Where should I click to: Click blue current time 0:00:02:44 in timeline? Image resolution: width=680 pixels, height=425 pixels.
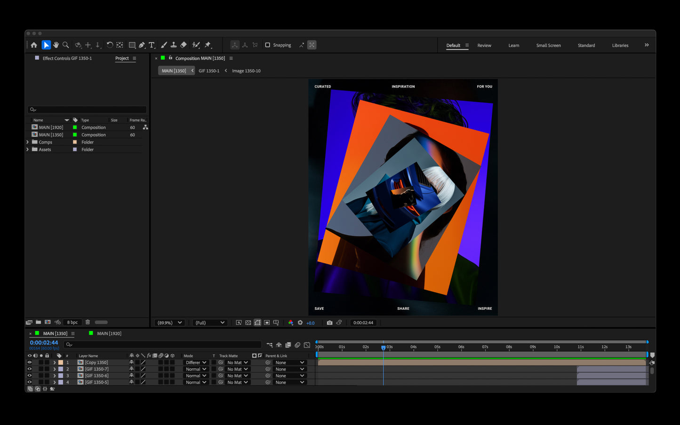44,343
